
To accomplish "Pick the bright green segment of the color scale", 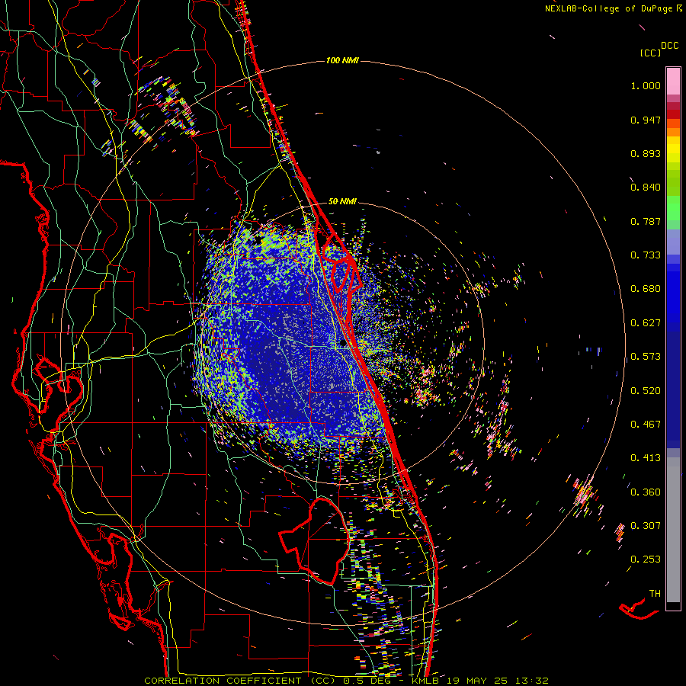I will [x=673, y=208].
